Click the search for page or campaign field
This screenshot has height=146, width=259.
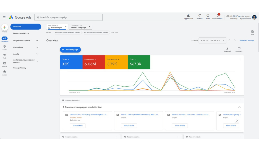tap(69, 17)
